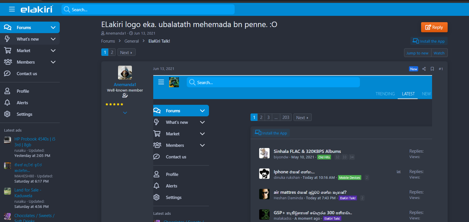Open the hamburger menu beside elakiri logo
The height and width of the screenshot is (222, 469).
click(12, 9)
